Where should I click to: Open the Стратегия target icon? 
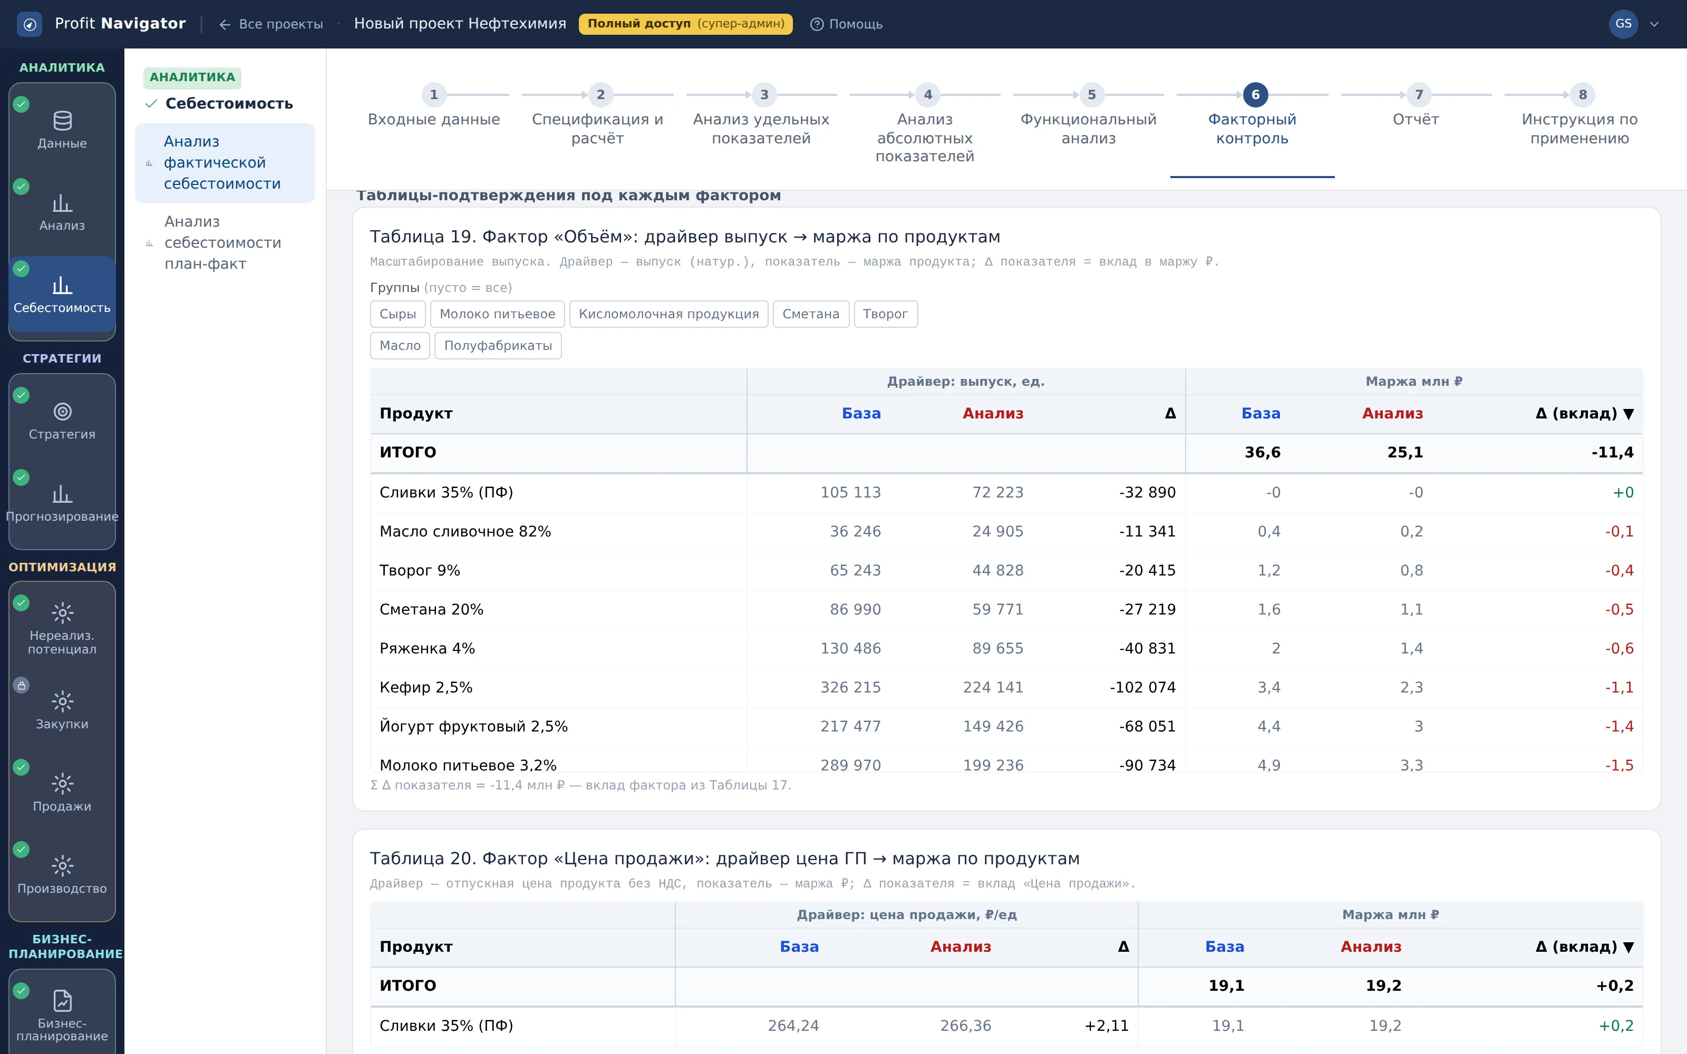coord(62,412)
